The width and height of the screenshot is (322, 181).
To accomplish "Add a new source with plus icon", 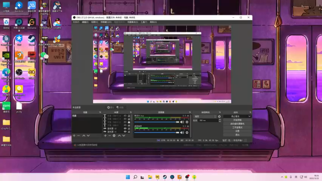I will coord(105,136).
